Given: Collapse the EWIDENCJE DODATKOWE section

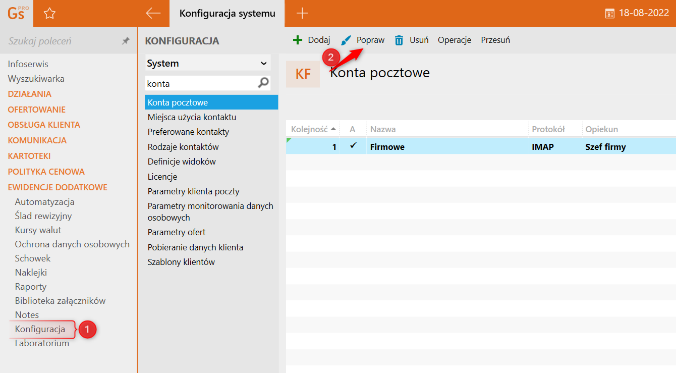Looking at the screenshot, I should click(x=58, y=187).
